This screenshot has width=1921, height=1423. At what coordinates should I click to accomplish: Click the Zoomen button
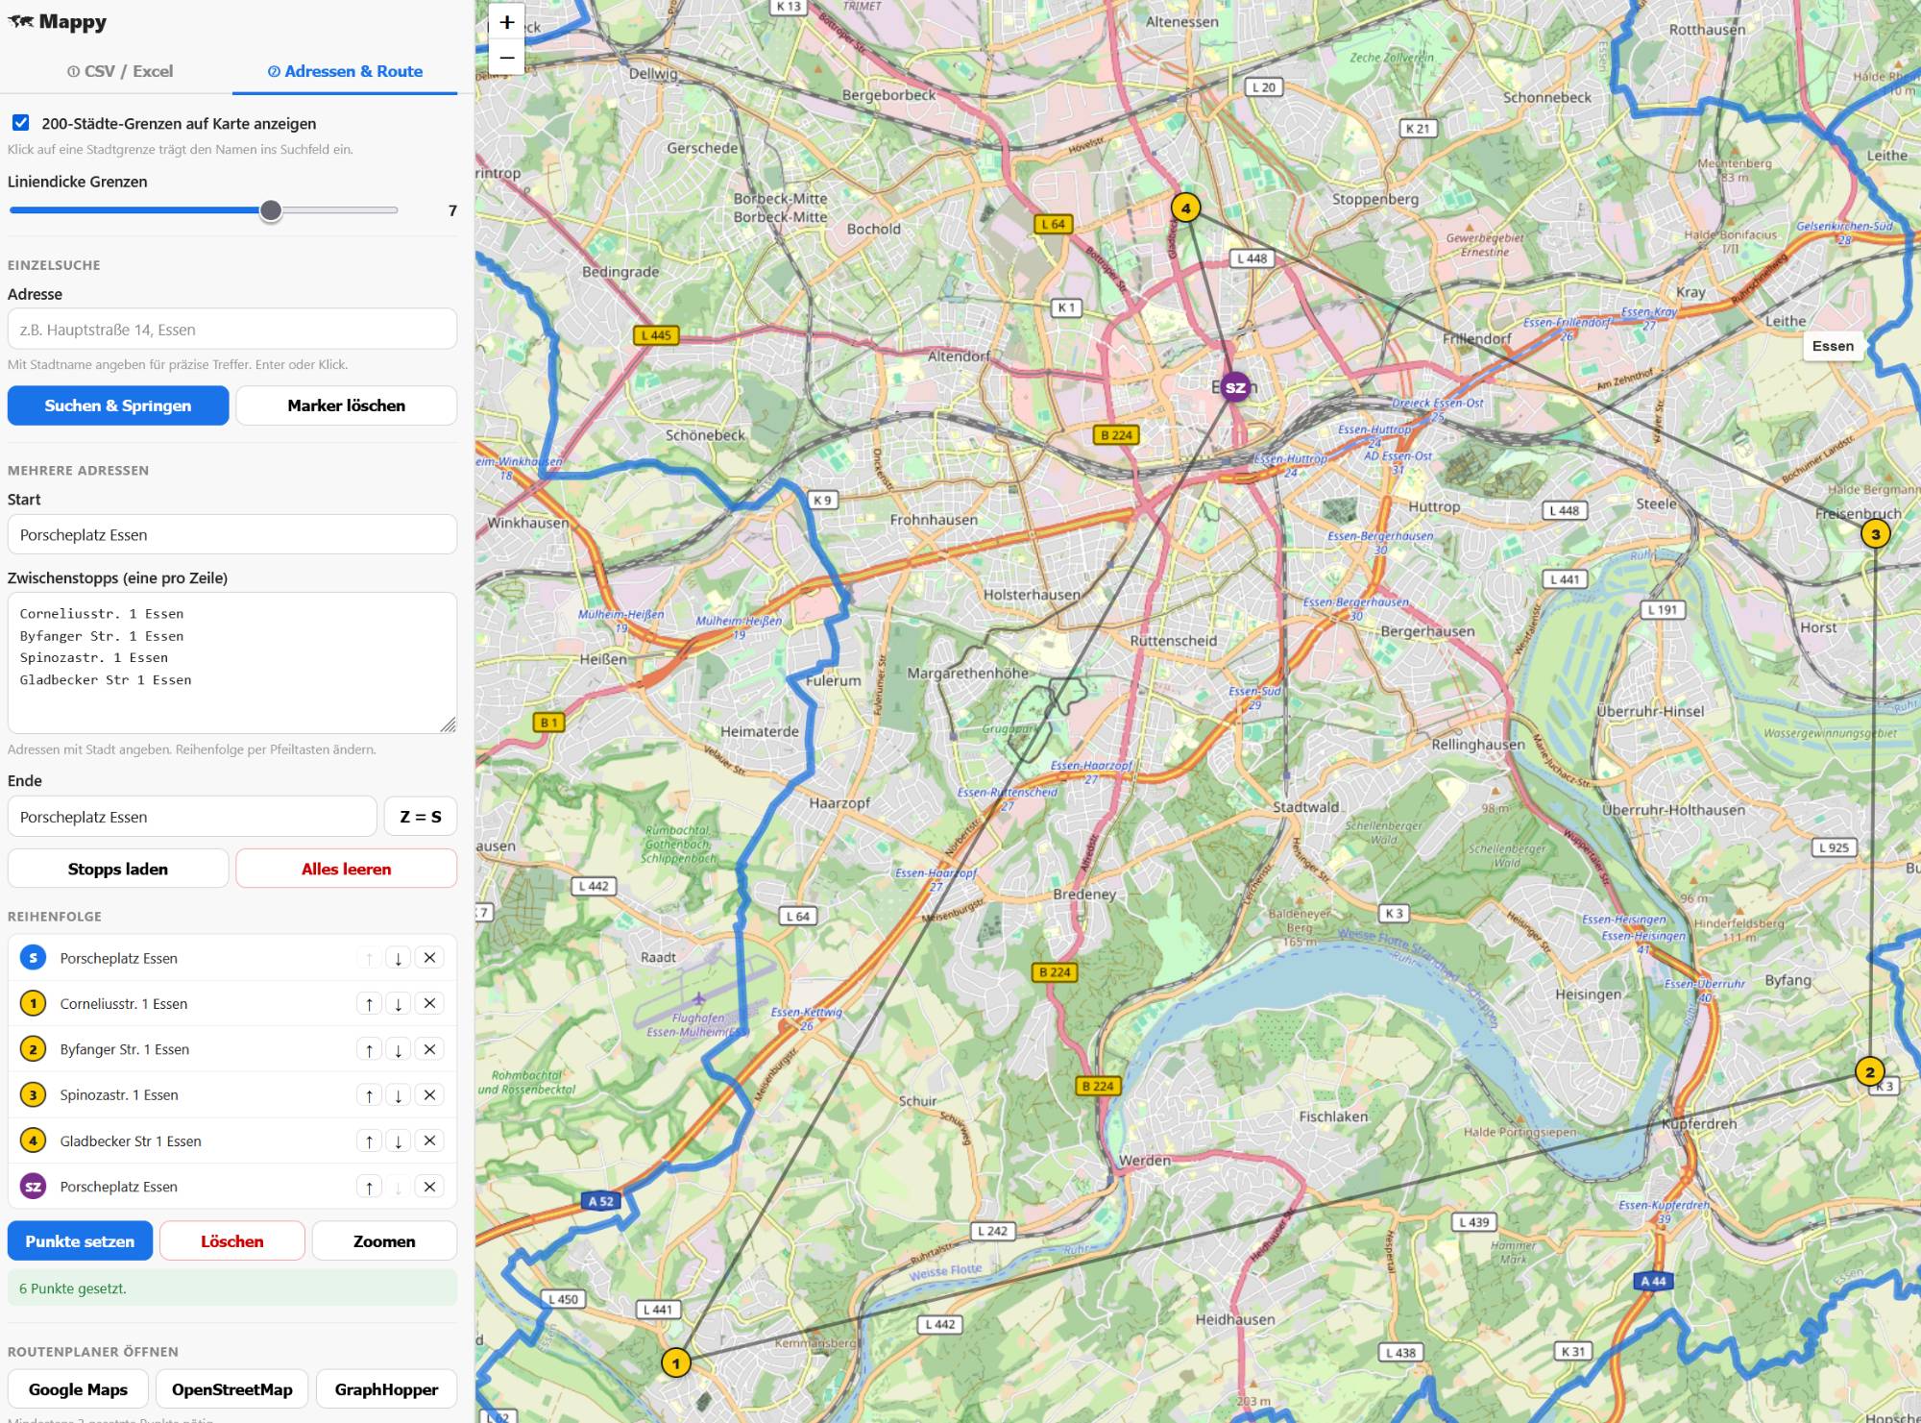[384, 1241]
